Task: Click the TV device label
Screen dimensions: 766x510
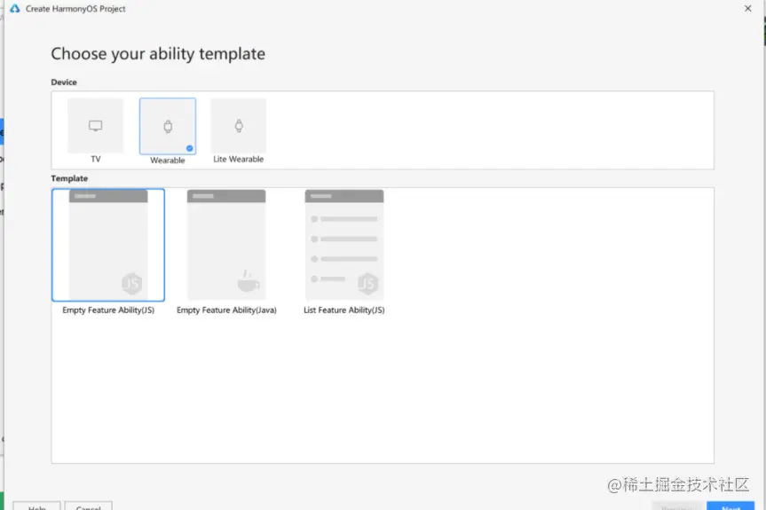Action: coord(96,159)
